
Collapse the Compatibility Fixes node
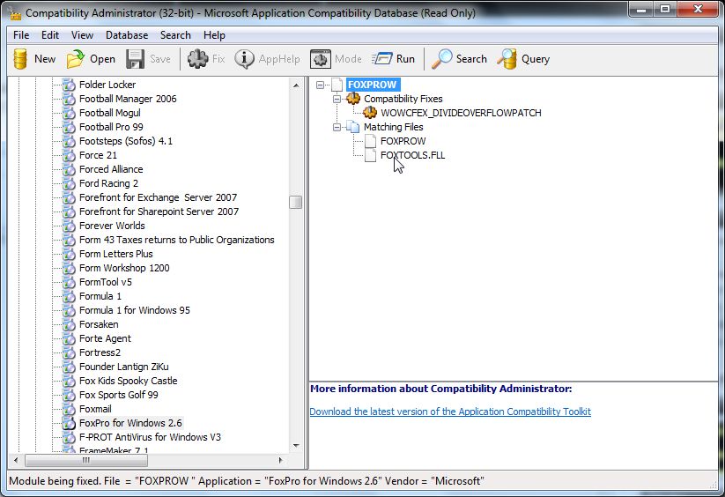coord(337,99)
